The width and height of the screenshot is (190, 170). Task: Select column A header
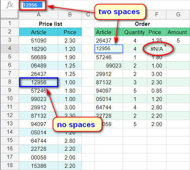[38, 15]
